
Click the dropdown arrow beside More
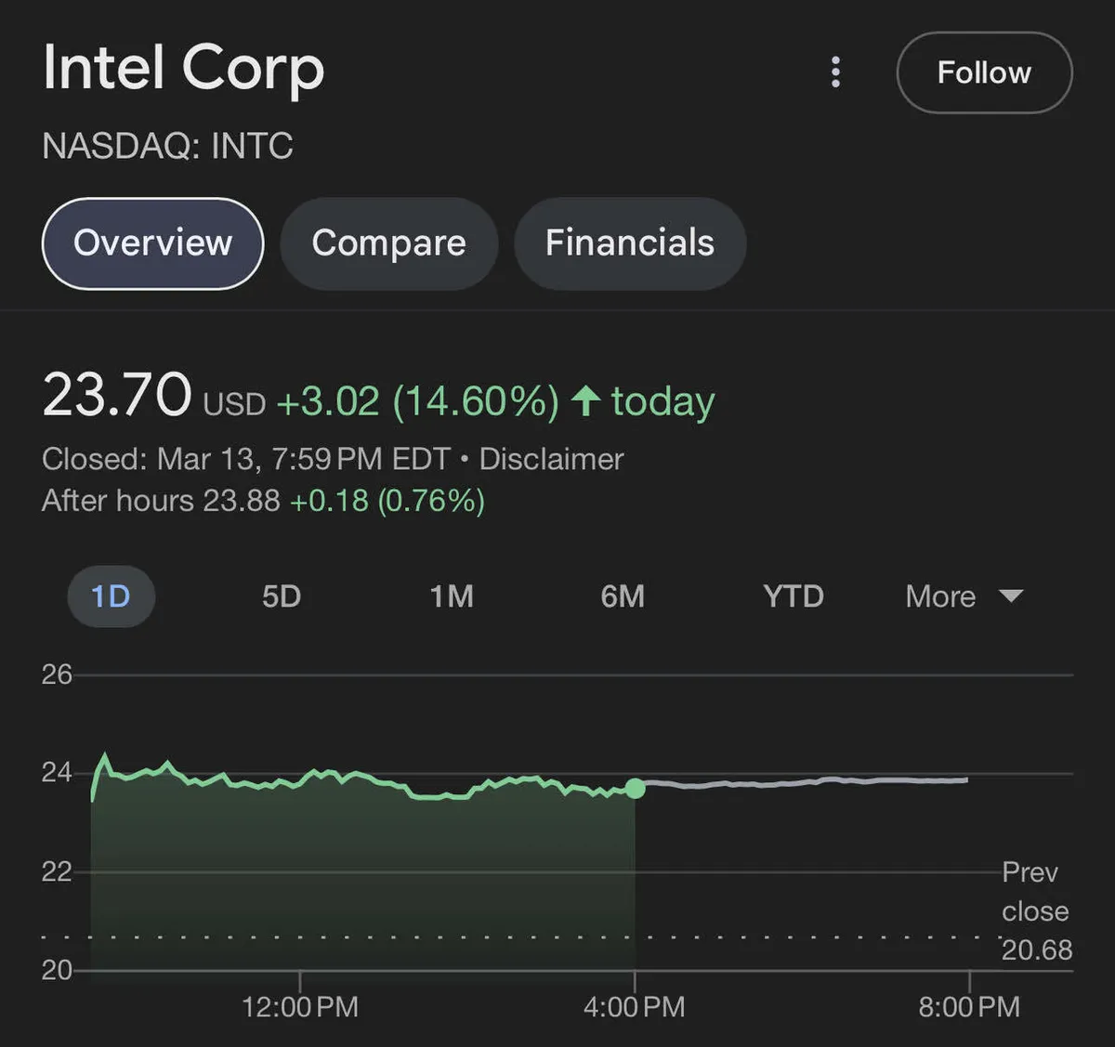click(1011, 596)
